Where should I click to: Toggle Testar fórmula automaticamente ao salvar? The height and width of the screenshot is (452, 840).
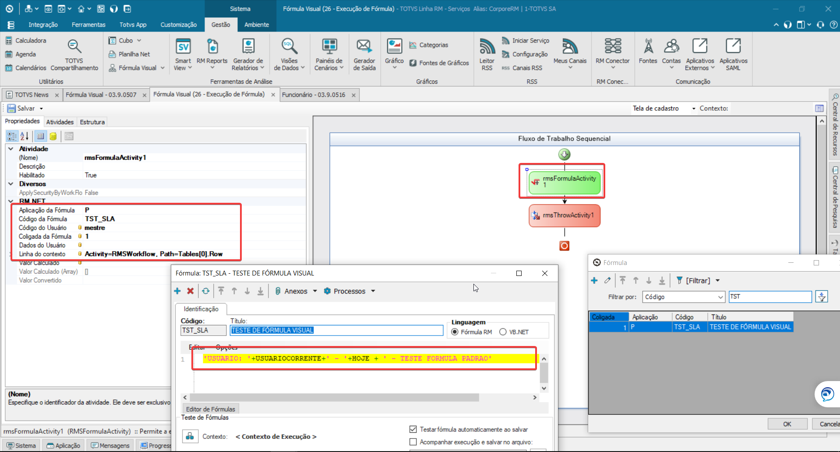point(413,429)
